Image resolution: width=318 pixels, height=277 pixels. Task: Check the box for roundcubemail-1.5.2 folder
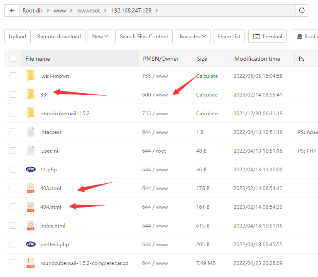[13, 113]
